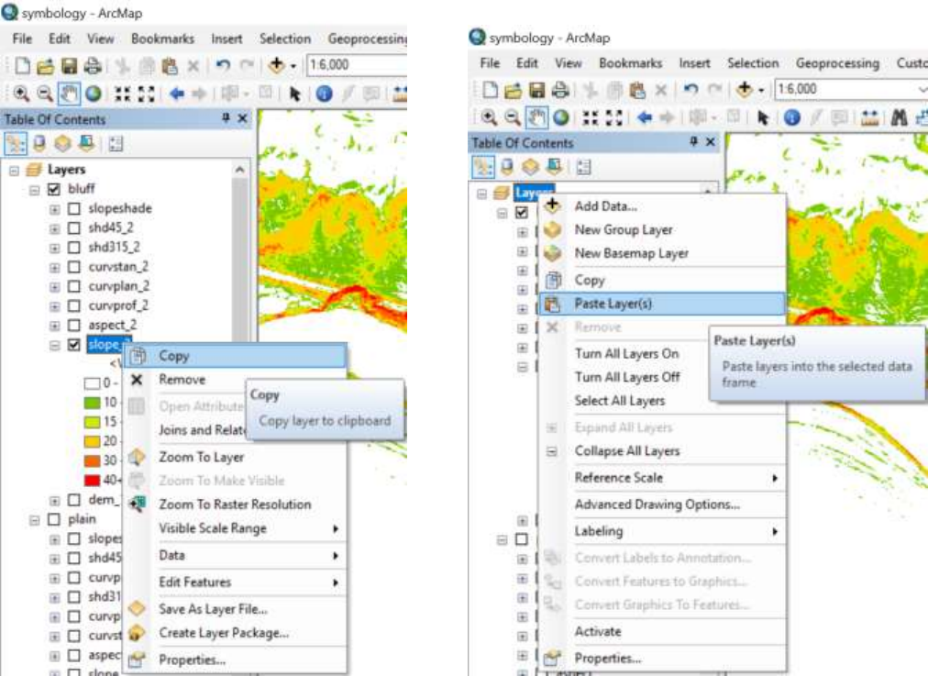This screenshot has height=676, width=928.
Task: Click Full Extent globe in left ArcMap window
Action: click(x=93, y=94)
